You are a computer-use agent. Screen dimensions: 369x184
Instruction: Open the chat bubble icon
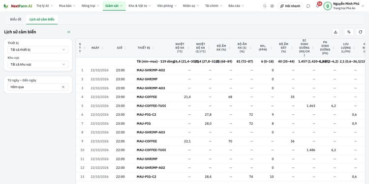tap(308, 6)
